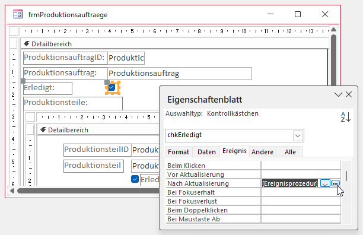Select the Produktionsauftrag: label

[65, 74]
